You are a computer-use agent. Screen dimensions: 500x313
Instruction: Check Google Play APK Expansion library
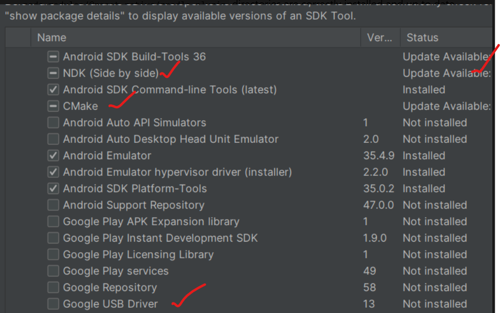53,221
